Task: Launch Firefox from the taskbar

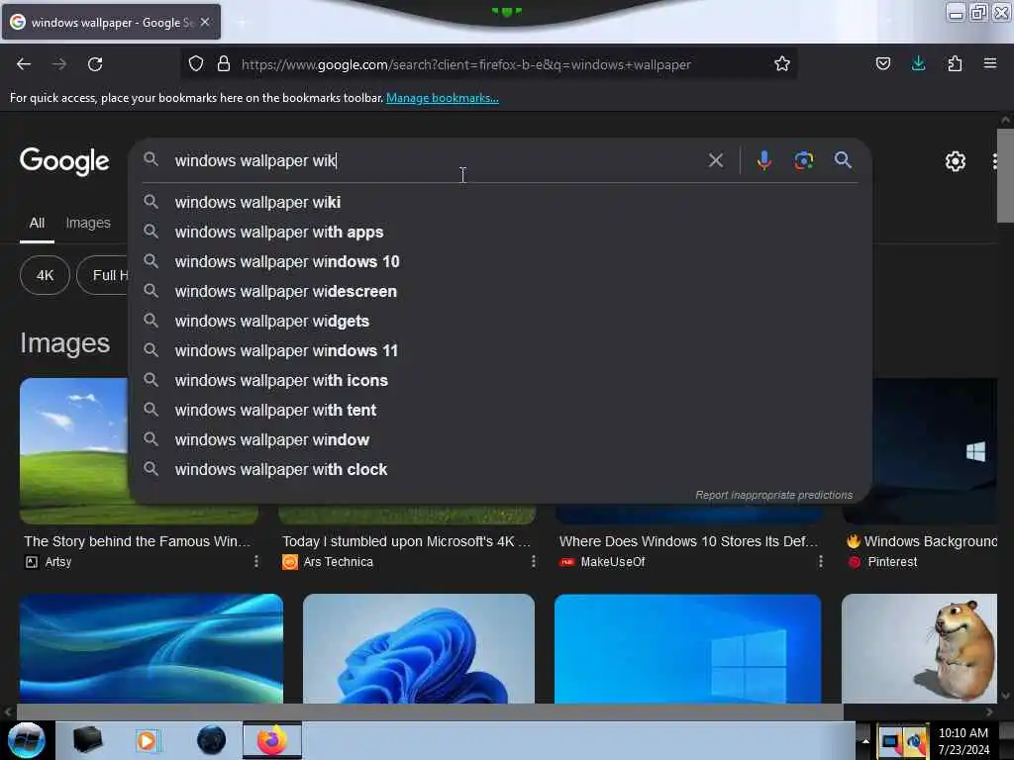Action: (272, 740)
